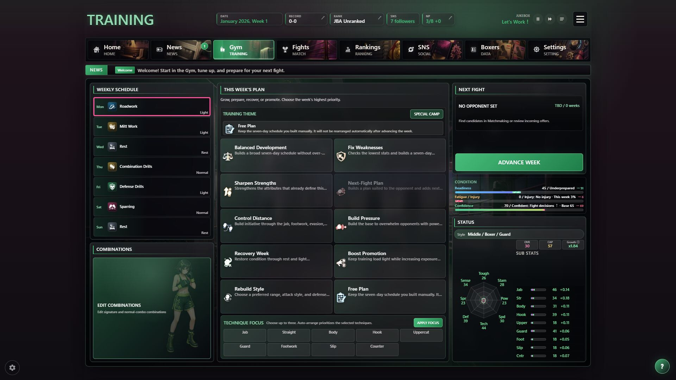Toggle the Footwork technique focus
This screenshot has width=676, height=380.
coord(289,349)
